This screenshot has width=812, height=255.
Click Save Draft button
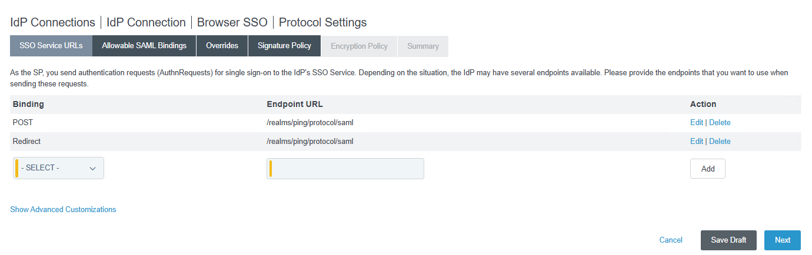click(x=728, y=240)
